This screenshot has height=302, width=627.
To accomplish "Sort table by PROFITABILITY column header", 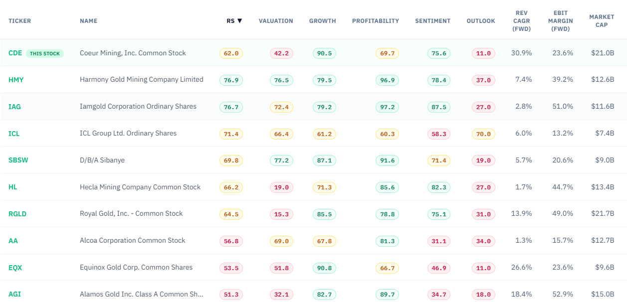I will tap(376, 21).
